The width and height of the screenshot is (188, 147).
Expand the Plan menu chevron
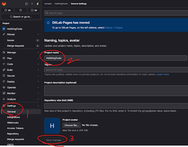point(38,58)
